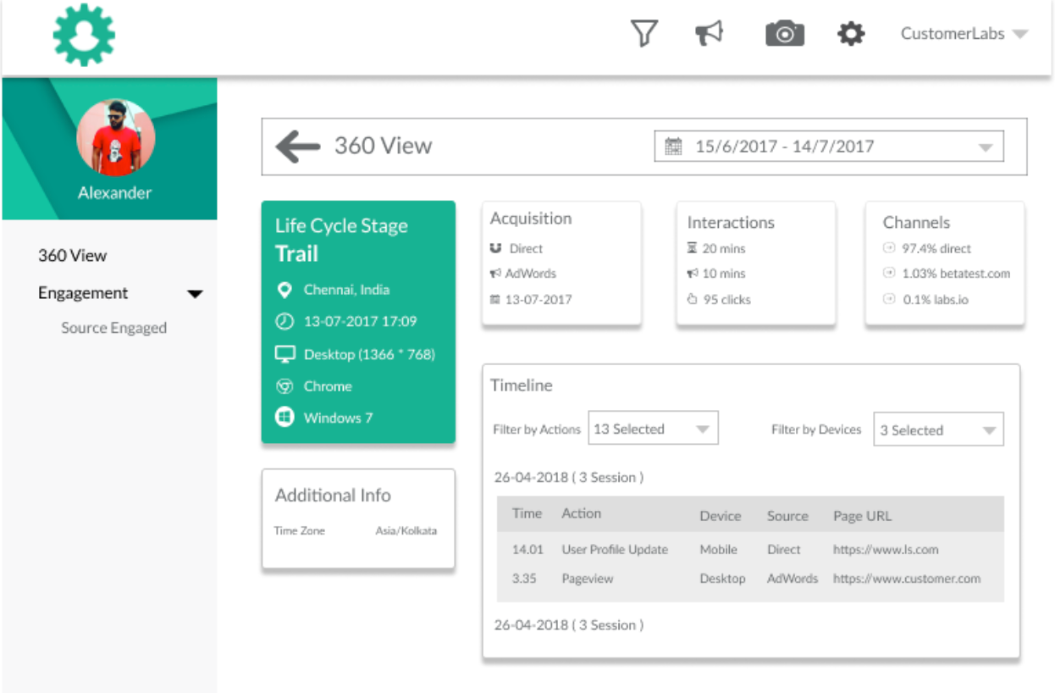This screenshot has height=693, width=1055.
Task: Open settings via the gear icon
Action: click(x=851, y=34)
